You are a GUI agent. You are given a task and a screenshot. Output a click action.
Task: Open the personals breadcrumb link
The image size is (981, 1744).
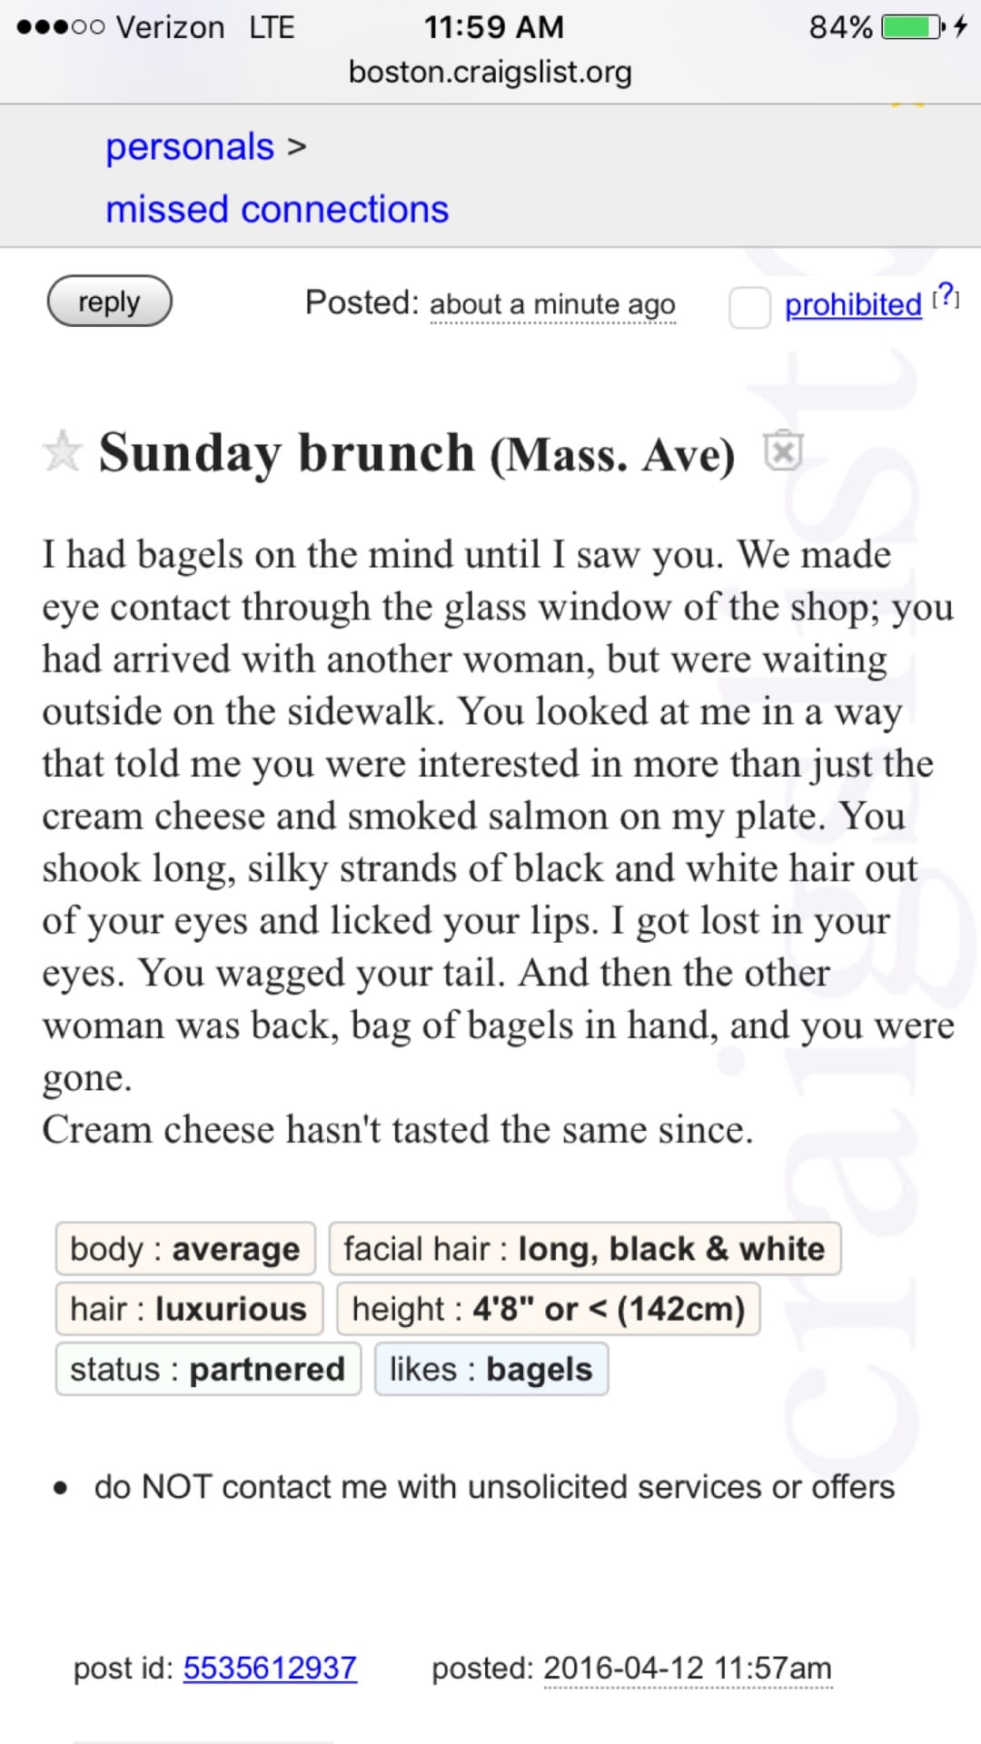point(190,147)
